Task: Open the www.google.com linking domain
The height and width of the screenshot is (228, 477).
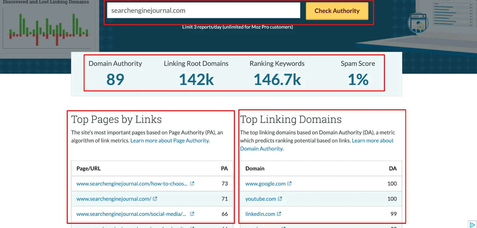Action: tap(265, 184)
